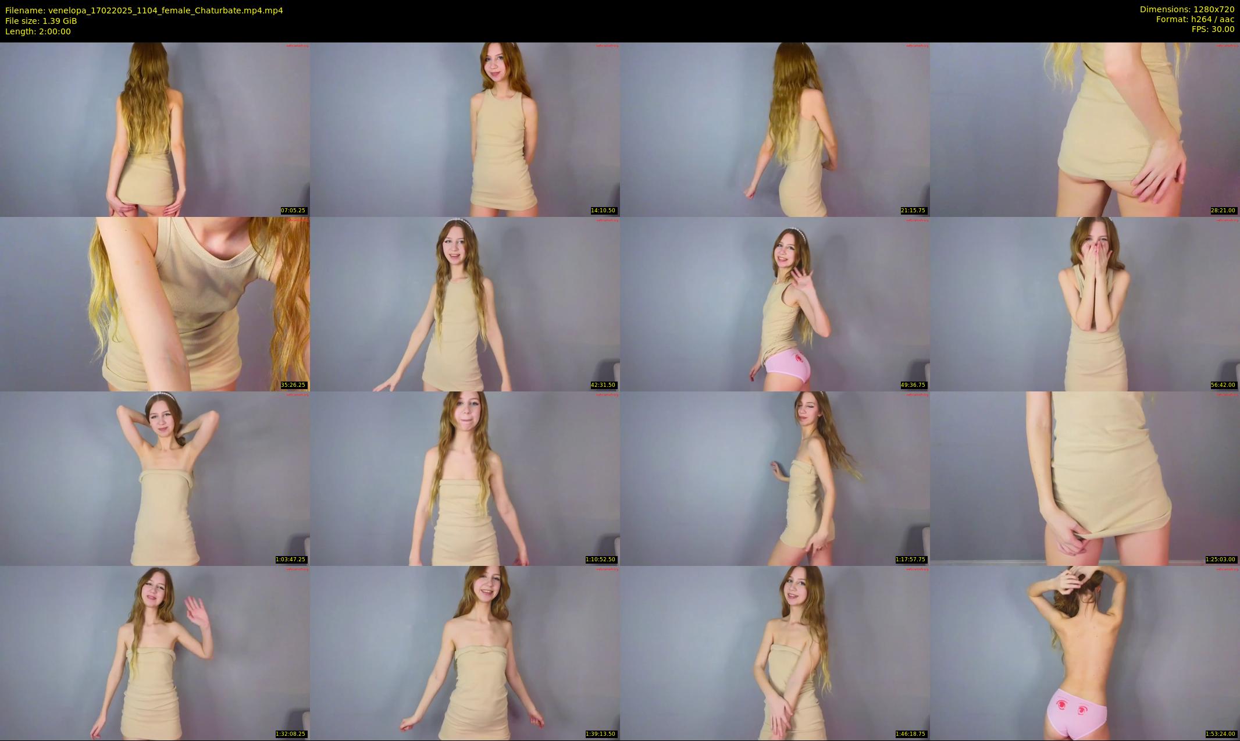Open the thumbnail at 21:15.75
The image size is (1240, 741).
[x=775, y=129]
